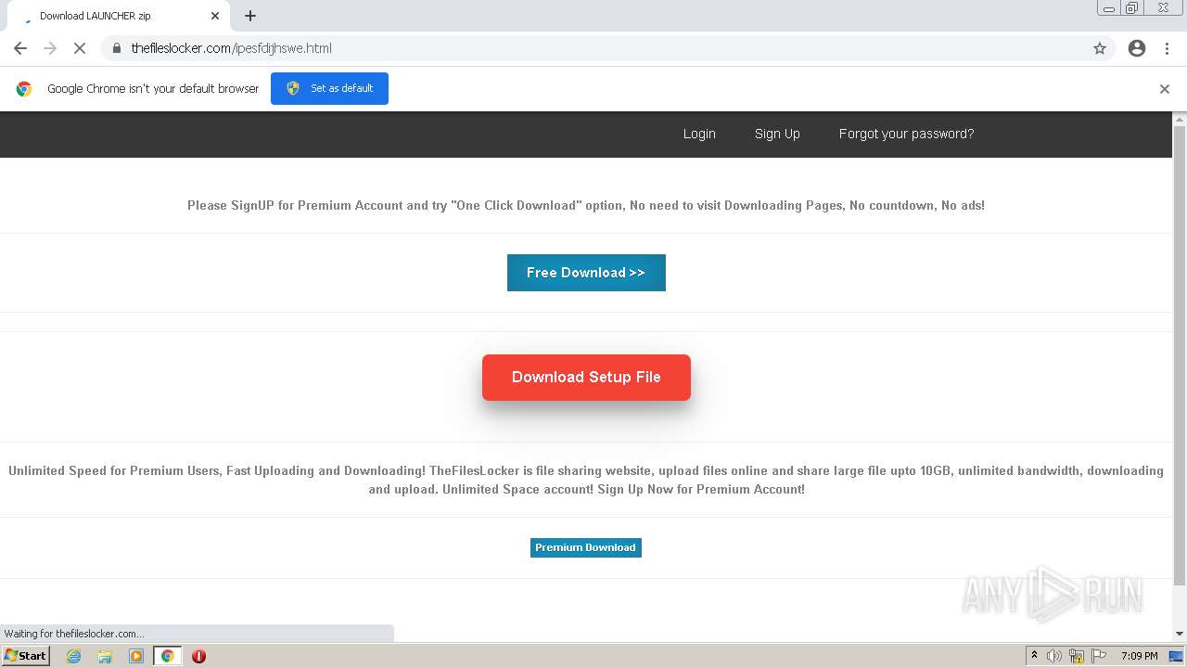The height and width of the screenshot is (668, 1187).
Task: Open the Action Center flag icon
Action: [1097, 656]
